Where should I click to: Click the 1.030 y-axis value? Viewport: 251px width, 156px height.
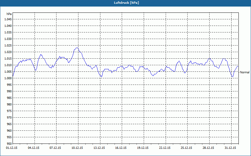pos(8,39)
